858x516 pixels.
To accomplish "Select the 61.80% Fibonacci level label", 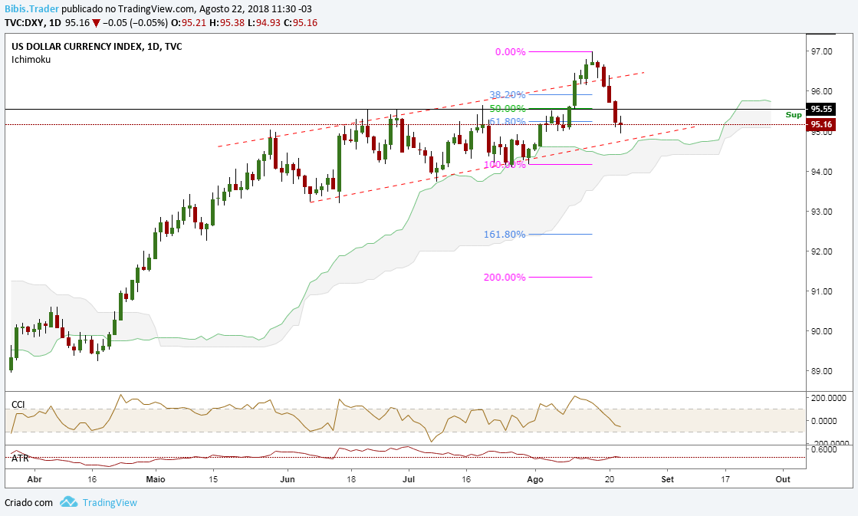I will tap(508, 121).
